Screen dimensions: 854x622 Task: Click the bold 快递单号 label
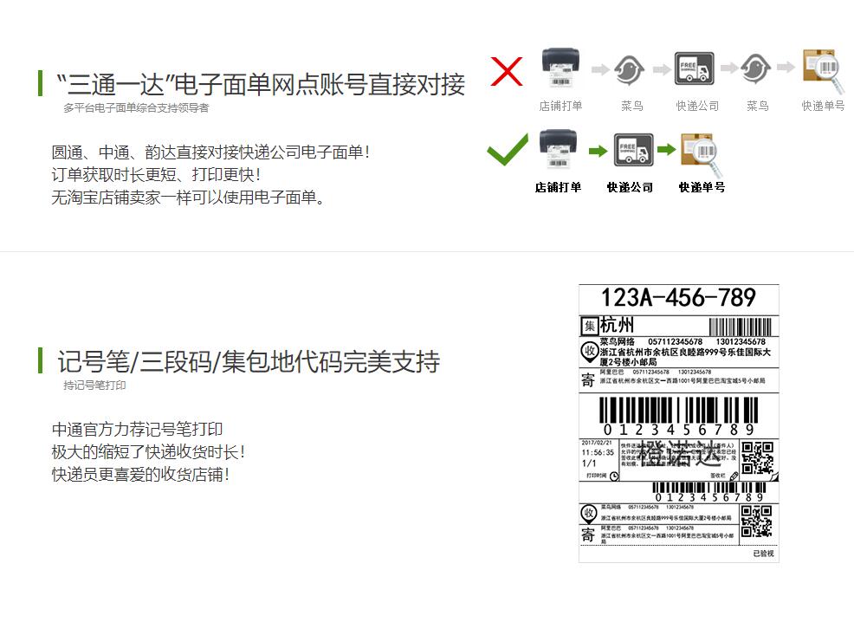click(702, 187)
